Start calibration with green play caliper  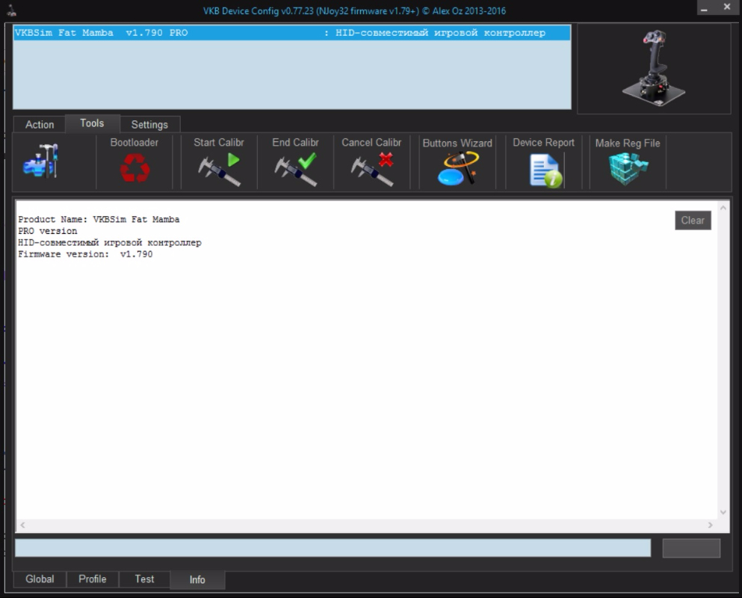[219, 161]
